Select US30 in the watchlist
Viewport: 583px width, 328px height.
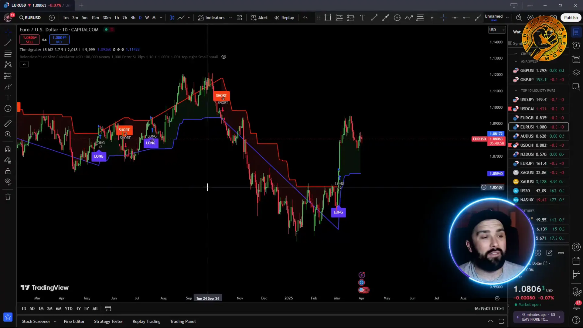[x=539, y=191]
